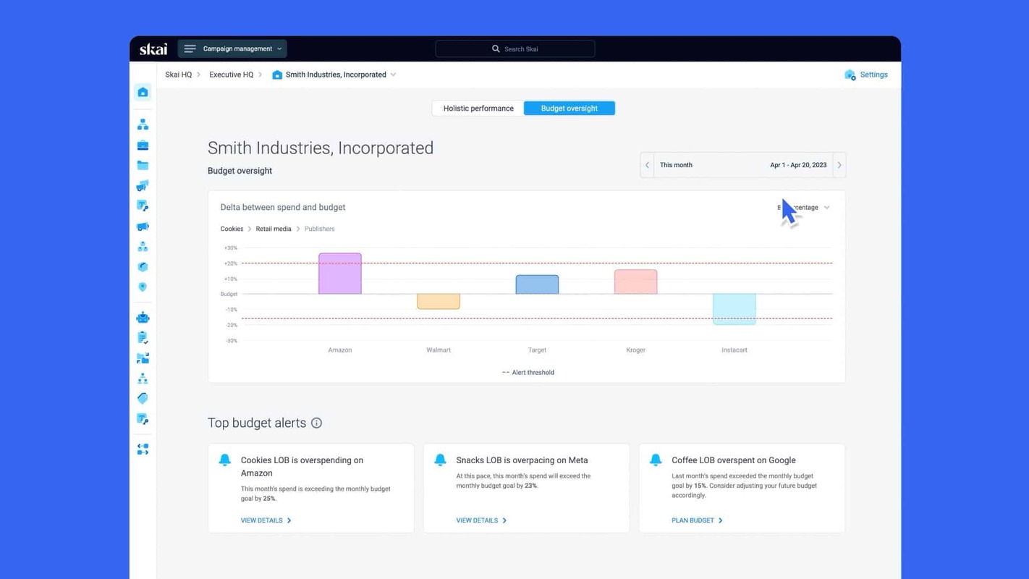Click the Settings gear icon near top right

tap(850, 75)
